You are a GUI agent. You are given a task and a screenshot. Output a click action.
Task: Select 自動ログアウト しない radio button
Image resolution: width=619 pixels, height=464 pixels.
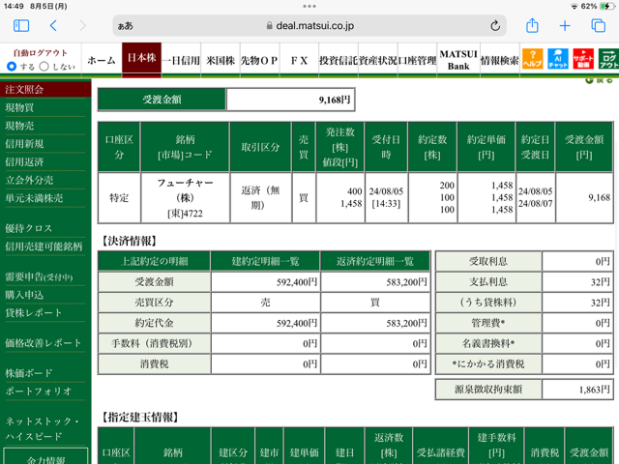(x=44, y=67)
